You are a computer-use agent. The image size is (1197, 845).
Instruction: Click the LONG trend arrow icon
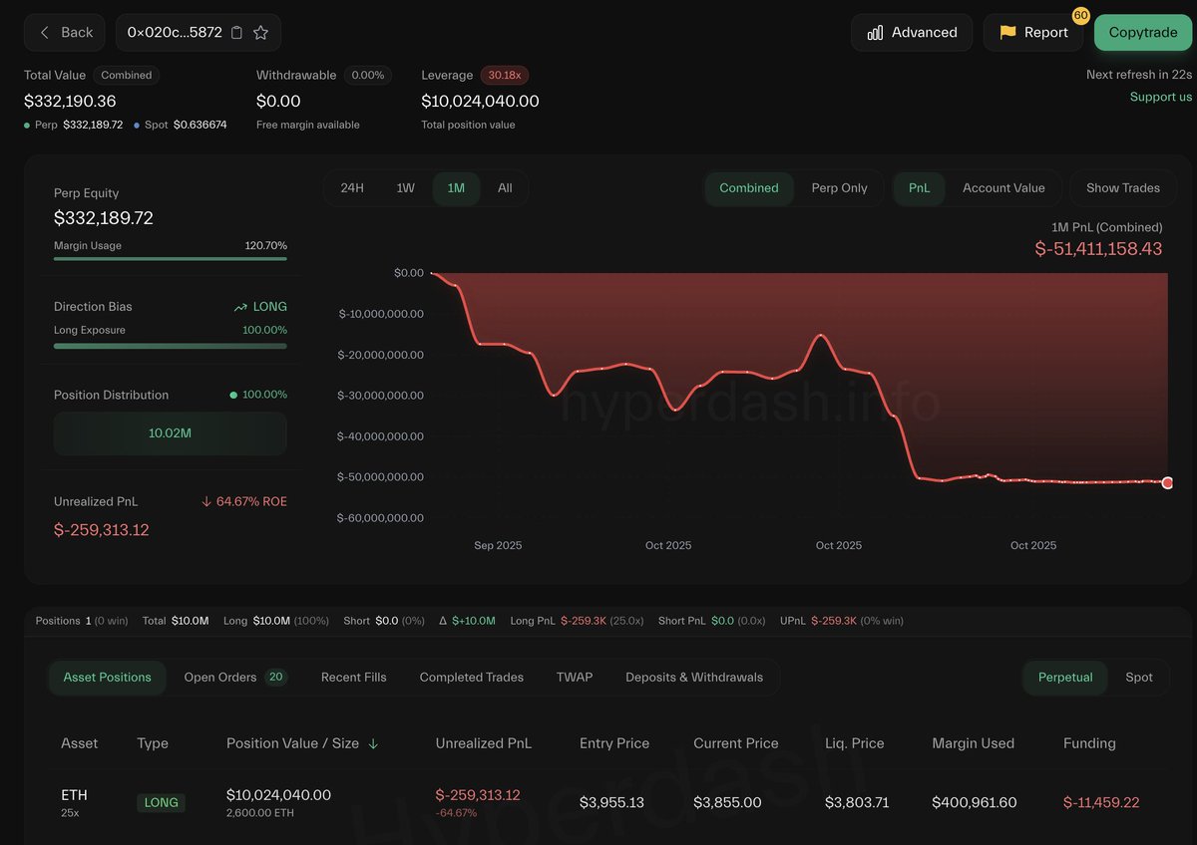[240, 307]
